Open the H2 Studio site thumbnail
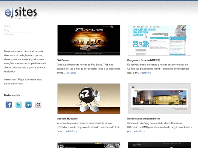This screenshot has height=148, width=198. click(x=89, y=145)
